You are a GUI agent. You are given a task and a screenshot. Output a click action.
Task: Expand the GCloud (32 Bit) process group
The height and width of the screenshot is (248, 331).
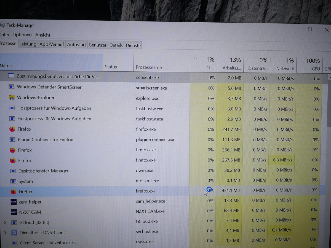coord(5,222)
